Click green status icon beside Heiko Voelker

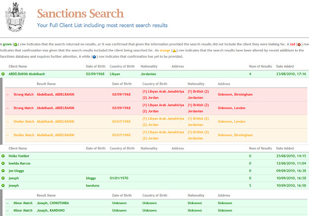click(3, 156)
